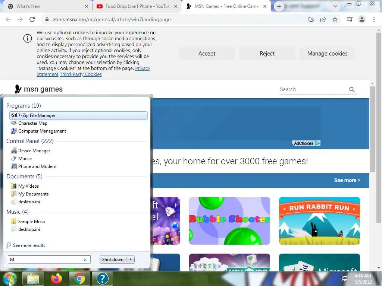Open Chrome's three-dot menu

pyautogui.click(x=374, y=19)
